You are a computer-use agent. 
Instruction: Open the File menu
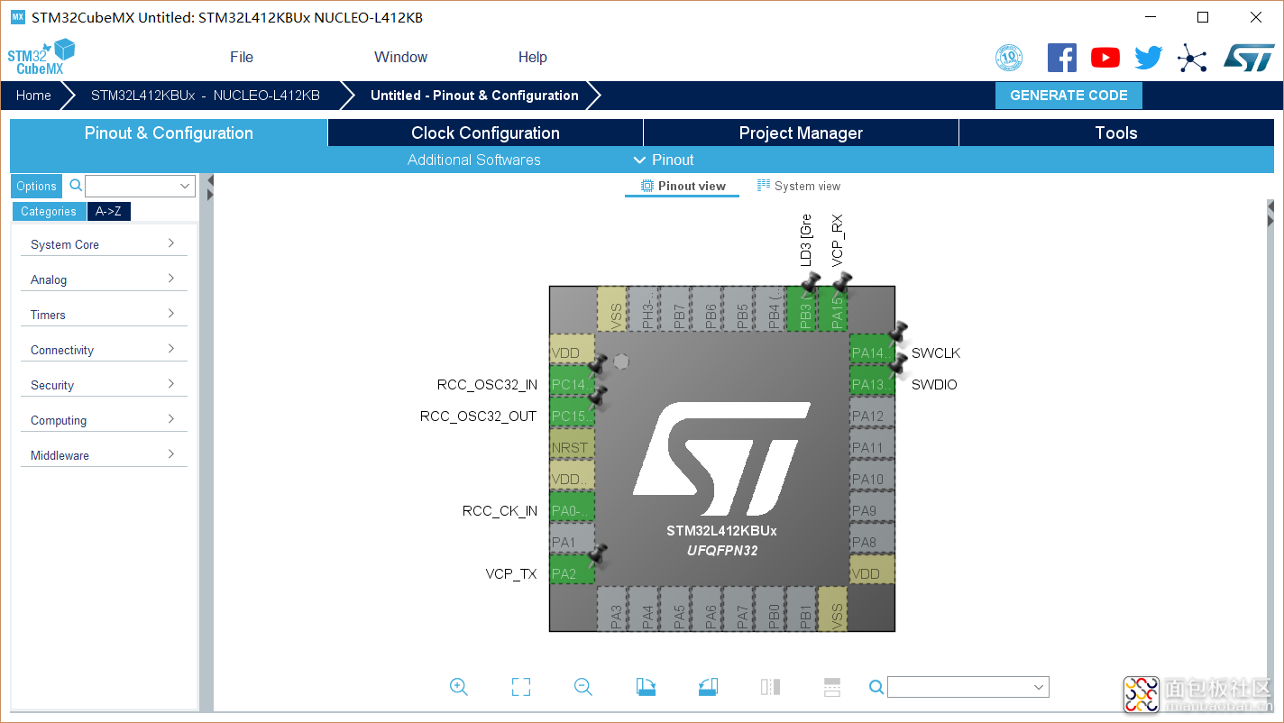coord(242,57)
